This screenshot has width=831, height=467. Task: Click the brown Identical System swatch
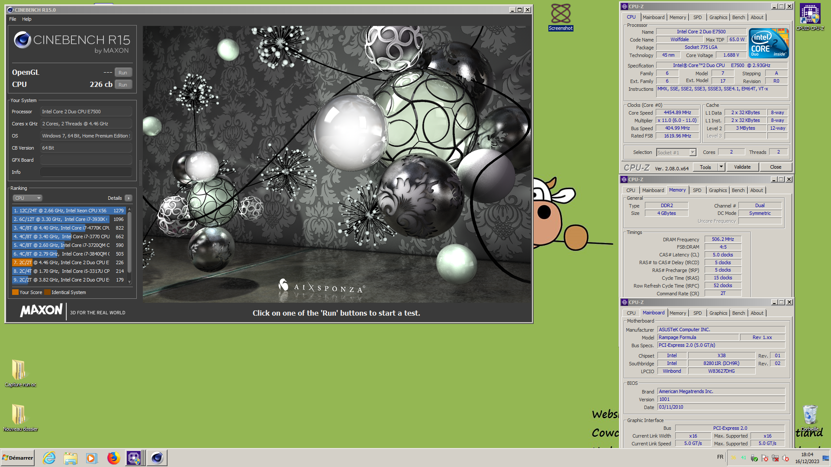[x=48, y=292]
